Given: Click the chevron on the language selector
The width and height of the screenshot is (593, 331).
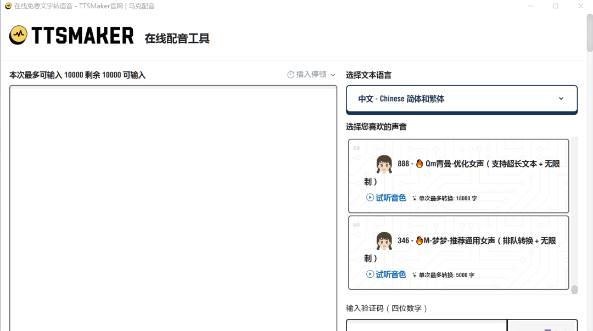Looking at the screenshot, I should tap(561, 99).
